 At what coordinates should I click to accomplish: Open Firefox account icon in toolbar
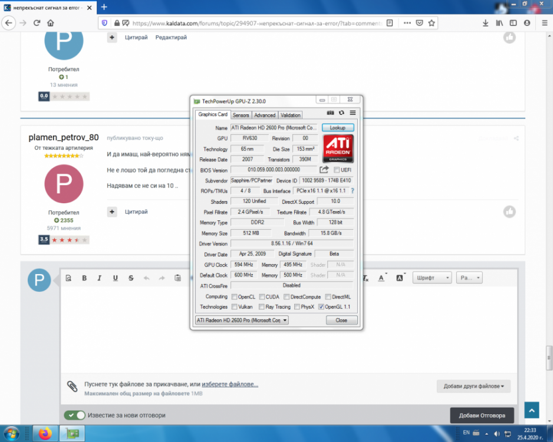pos(527,23)
